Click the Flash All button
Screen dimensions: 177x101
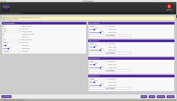pos(152,97)
